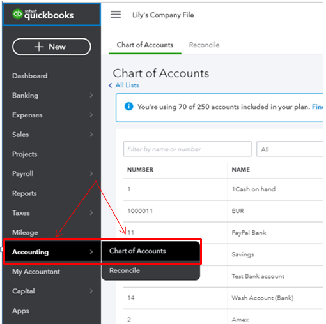Click the Filter by name or number field
Viewport: 326px width, 324px height.
tap(187, 149)
